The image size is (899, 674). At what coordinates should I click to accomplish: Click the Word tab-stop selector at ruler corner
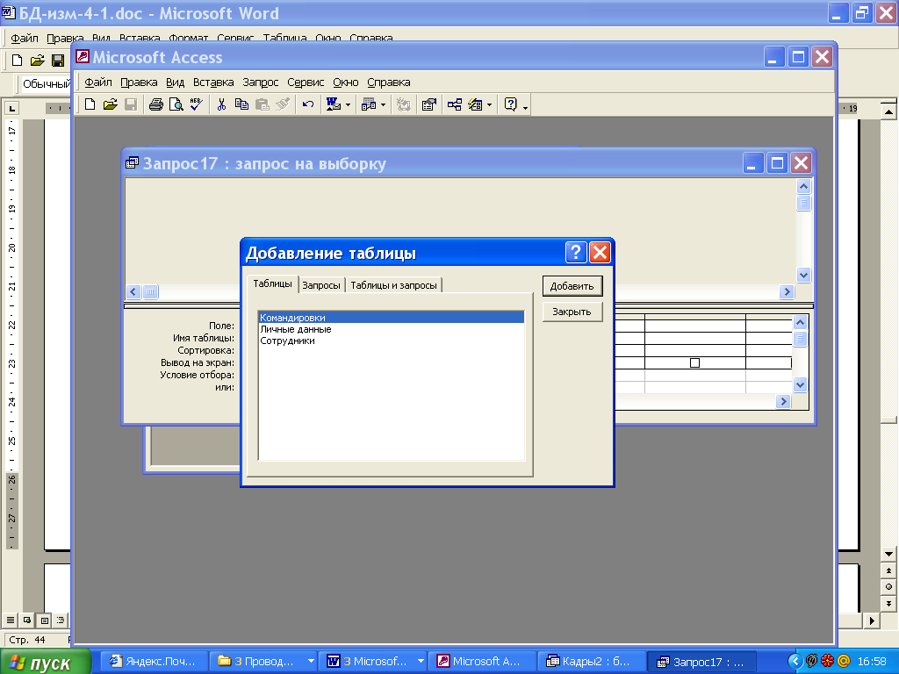coord(11,108)
